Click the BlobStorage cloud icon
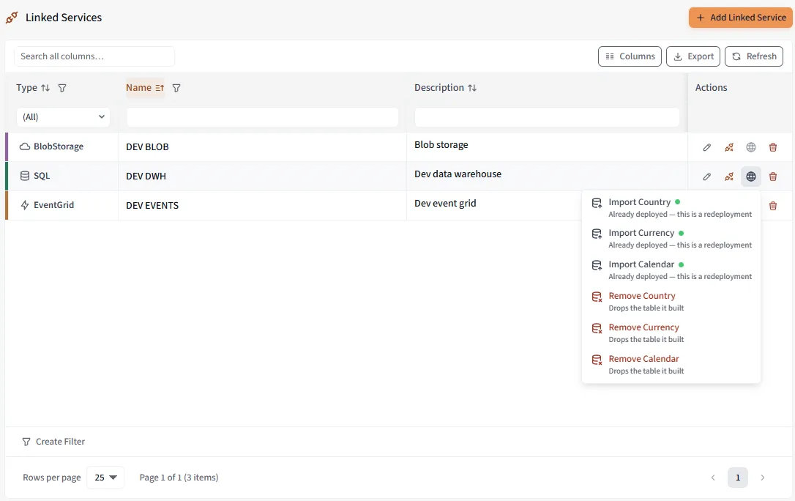The image size is (795, 501). 25,146
